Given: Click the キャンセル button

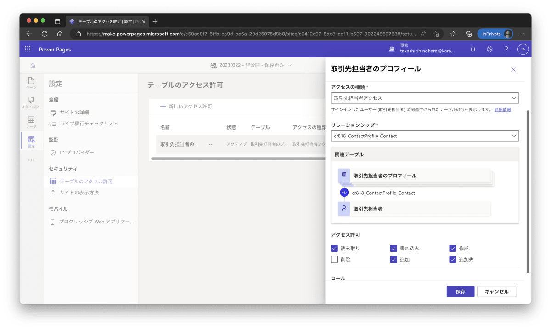Looking at the screenshot, I should (x=496, y=291).
